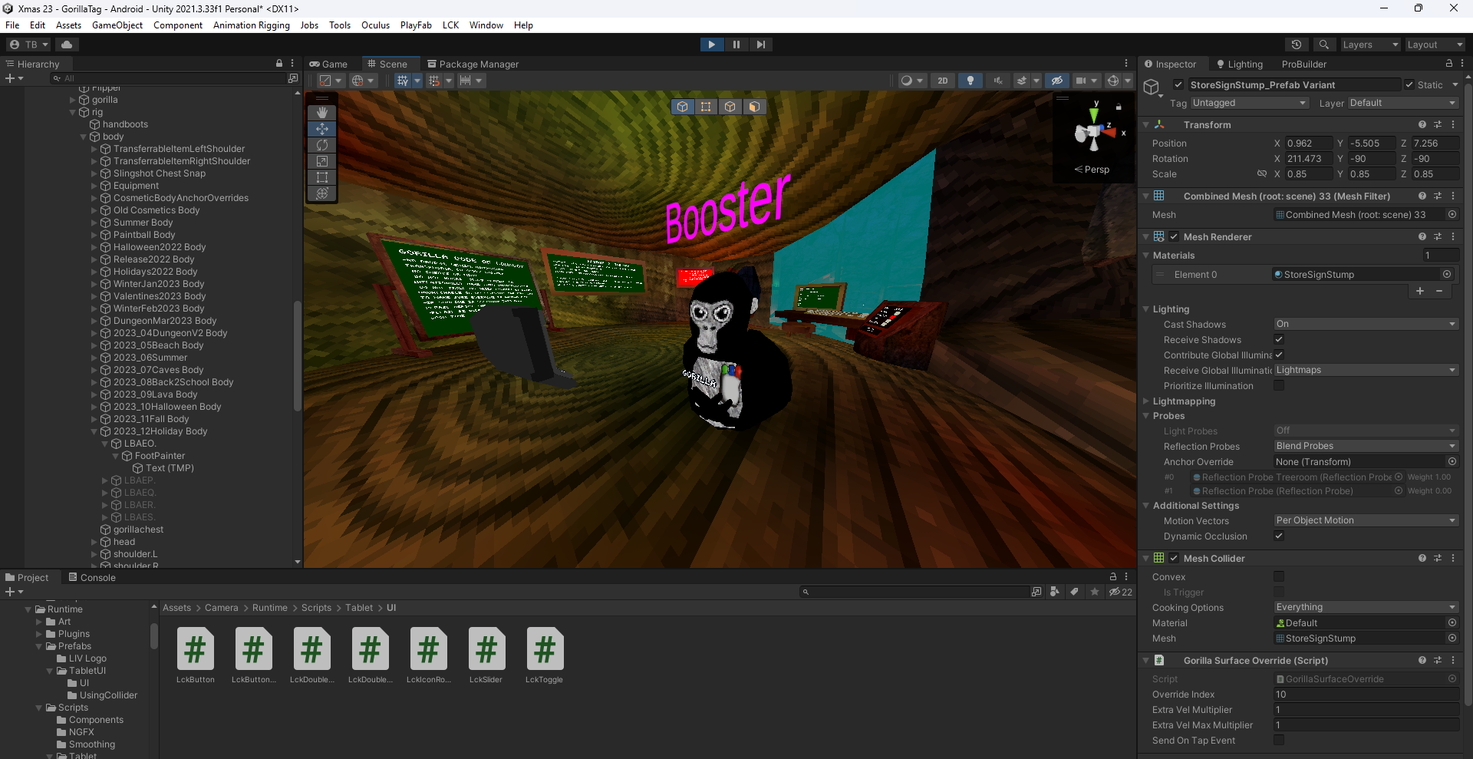Image resolution: width=1473 pixels, height=759 pixels.
Task: Toggle hidden packages visibility showing 22
Action: point(1121,592)
